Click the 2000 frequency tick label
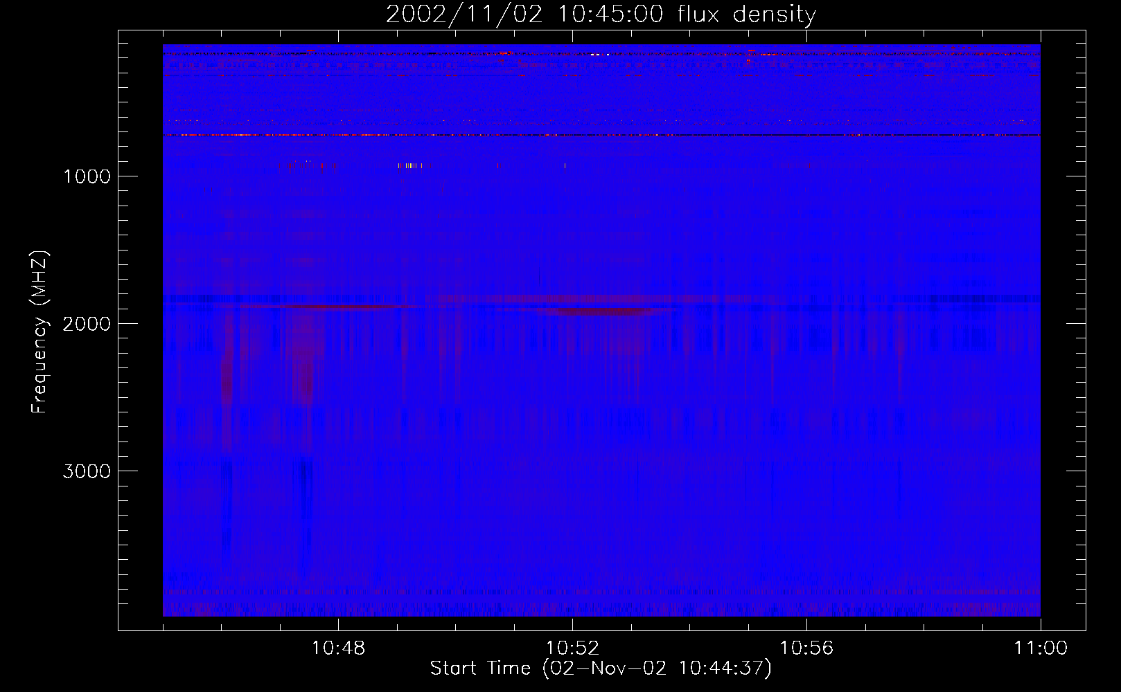This screenshot has width=1121, height=692. coord(87,323)
